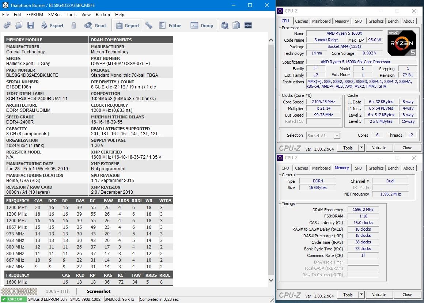Click the scroll down arrow of report scrollbar
The height and width of the screenshot is (303, 424).
pos(271,280)
